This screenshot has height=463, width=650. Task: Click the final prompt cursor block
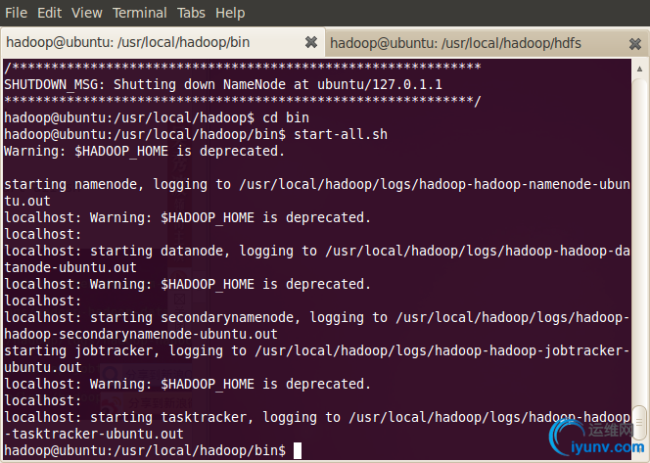pyautogui.click(x=298, y=450)
